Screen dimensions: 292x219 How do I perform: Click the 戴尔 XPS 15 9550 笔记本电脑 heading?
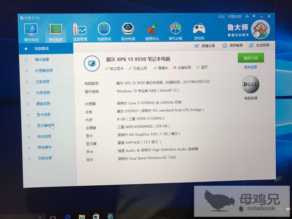[x=138, y=59]
